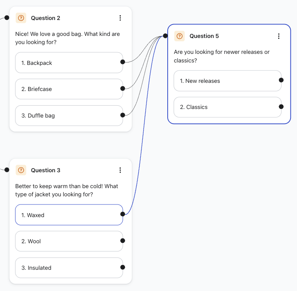Click the New releases output connector dot
This screenshot has width=297, height=291.
pyautogui.click(x=281, y=80)
